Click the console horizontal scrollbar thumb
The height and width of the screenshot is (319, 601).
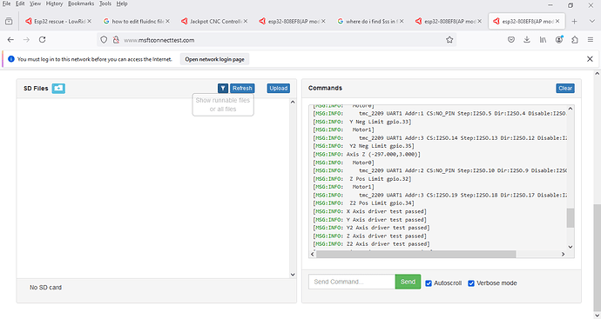[415, 254]
